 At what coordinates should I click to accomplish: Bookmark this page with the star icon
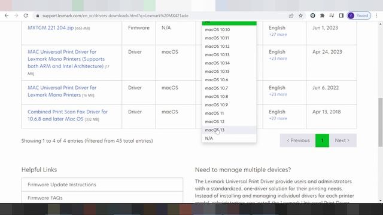(x=300, y=16)
